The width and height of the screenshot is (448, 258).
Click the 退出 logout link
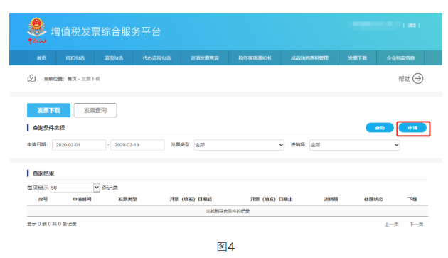[x=412, y=25]
